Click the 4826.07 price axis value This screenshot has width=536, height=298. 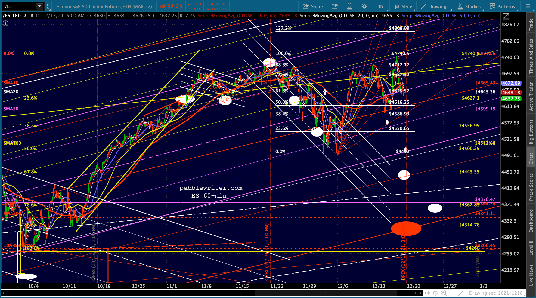pos(510,25)
